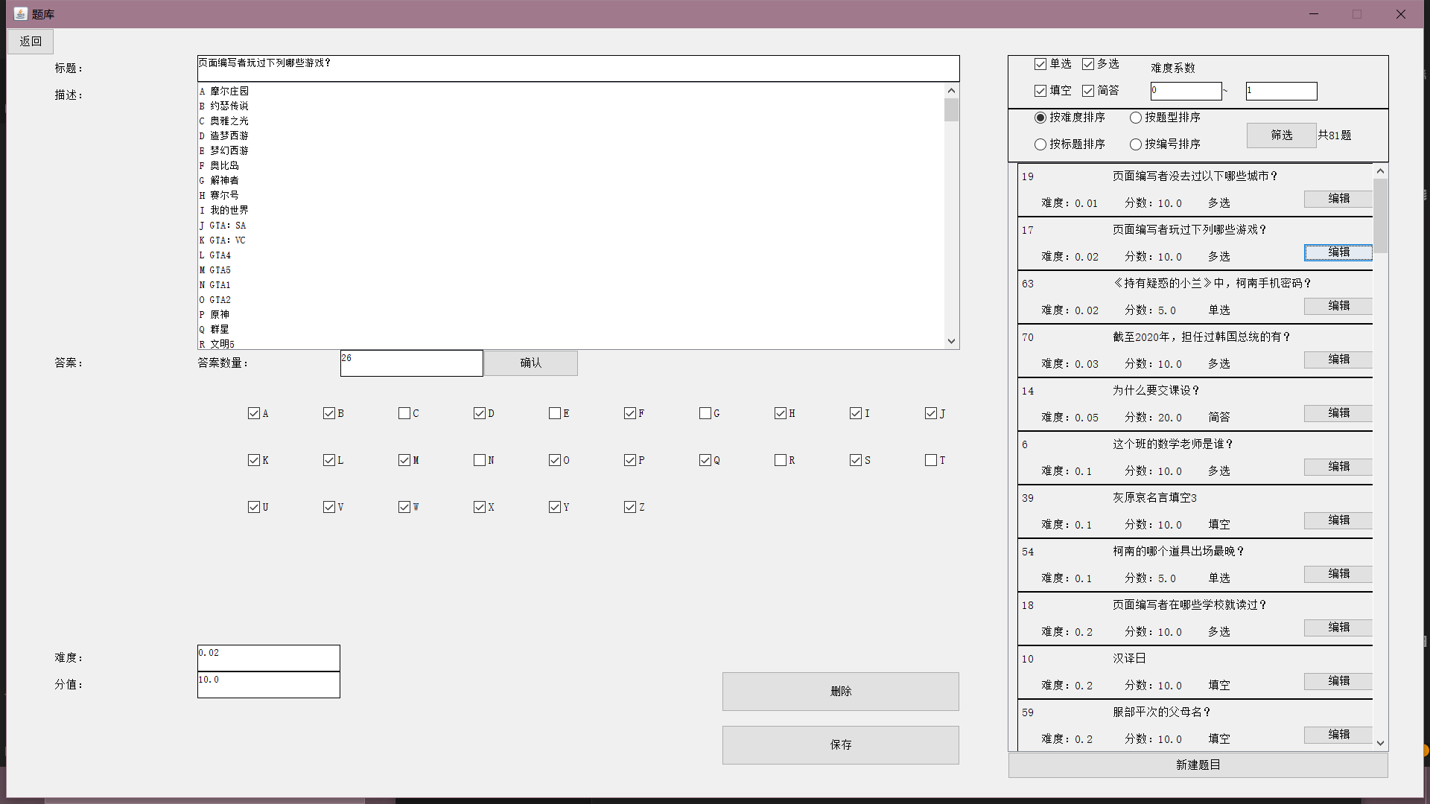Click the Java app icon in title bar
Image resolution: width=1430 pixels, height=804 pixels.
20,13
